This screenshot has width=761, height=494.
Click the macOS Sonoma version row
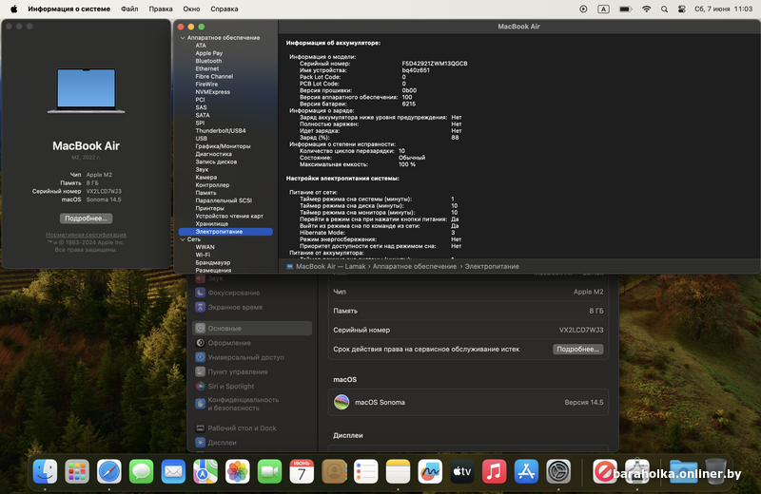468,403
